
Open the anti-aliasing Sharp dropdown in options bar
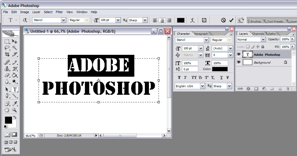tap(145, 20)
